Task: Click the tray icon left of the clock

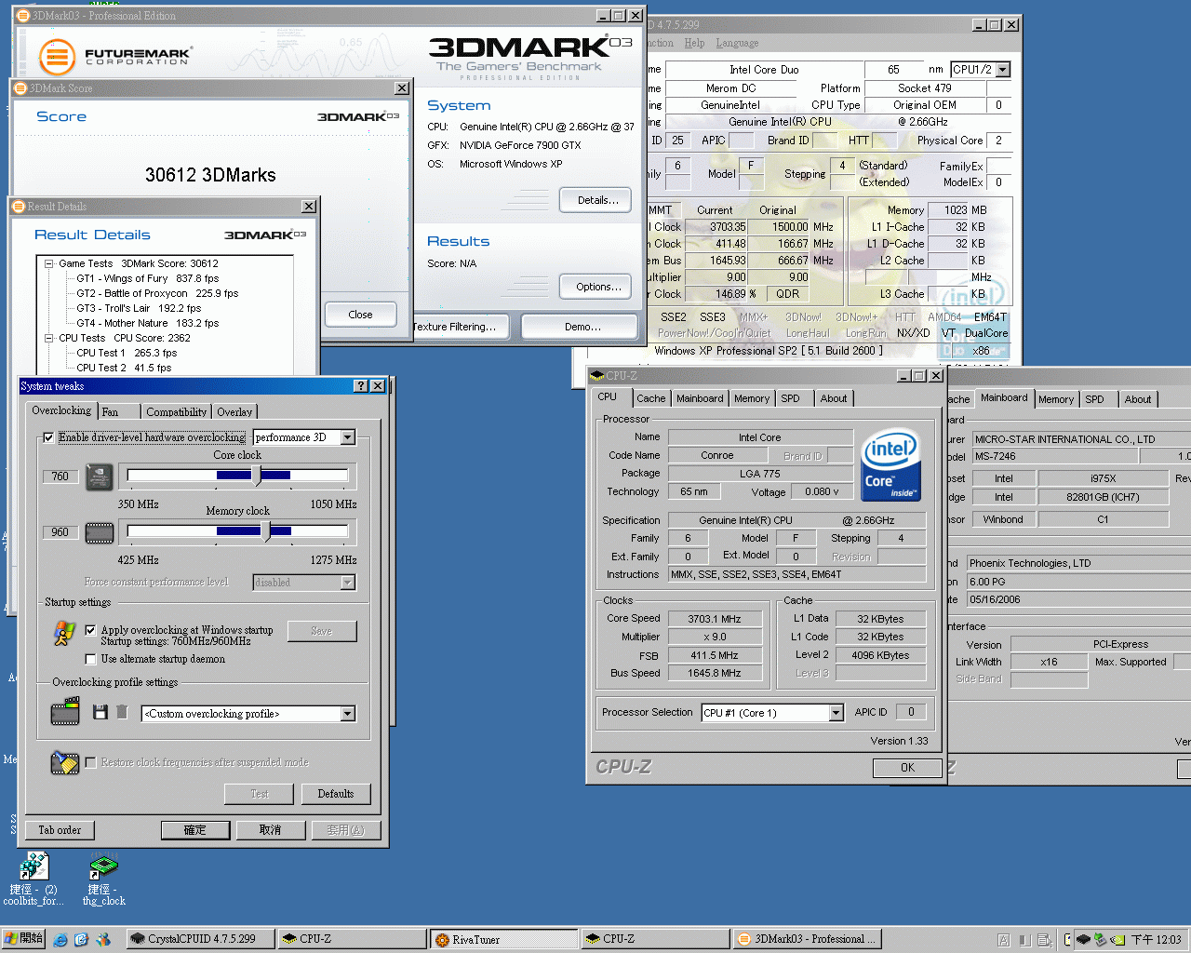Action: pos(1117,940)
